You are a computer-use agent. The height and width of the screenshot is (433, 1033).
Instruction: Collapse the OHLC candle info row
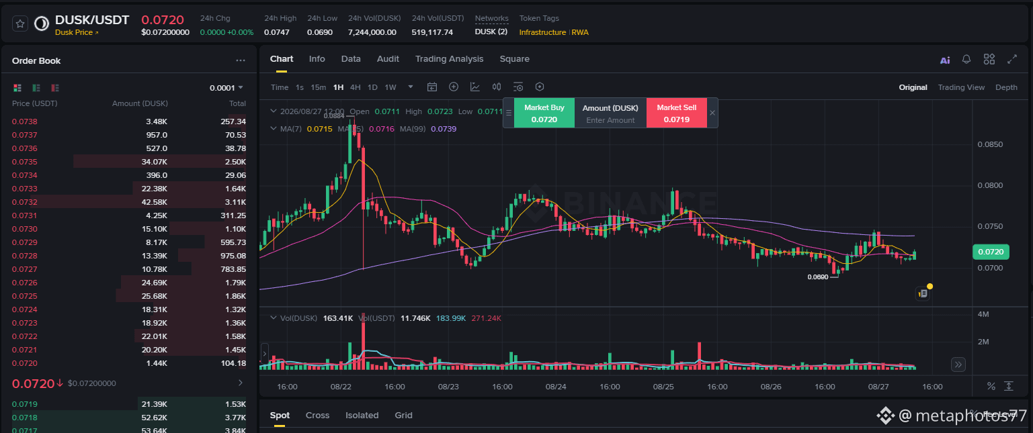[273, 111]
